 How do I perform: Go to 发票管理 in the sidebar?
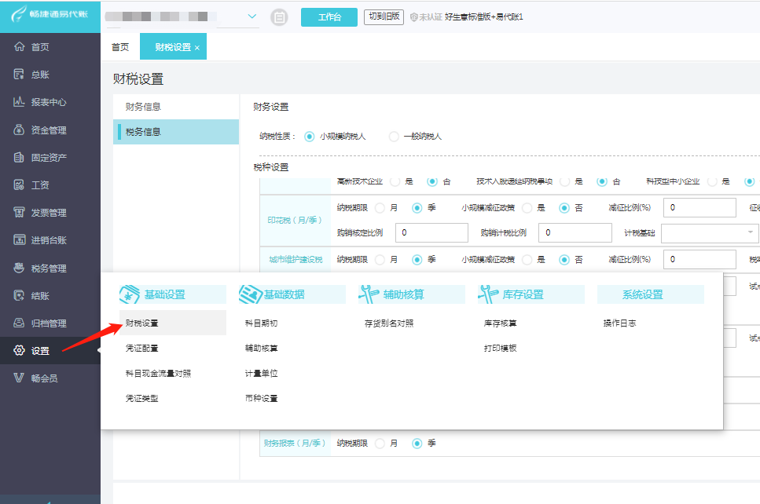(40, 213)
